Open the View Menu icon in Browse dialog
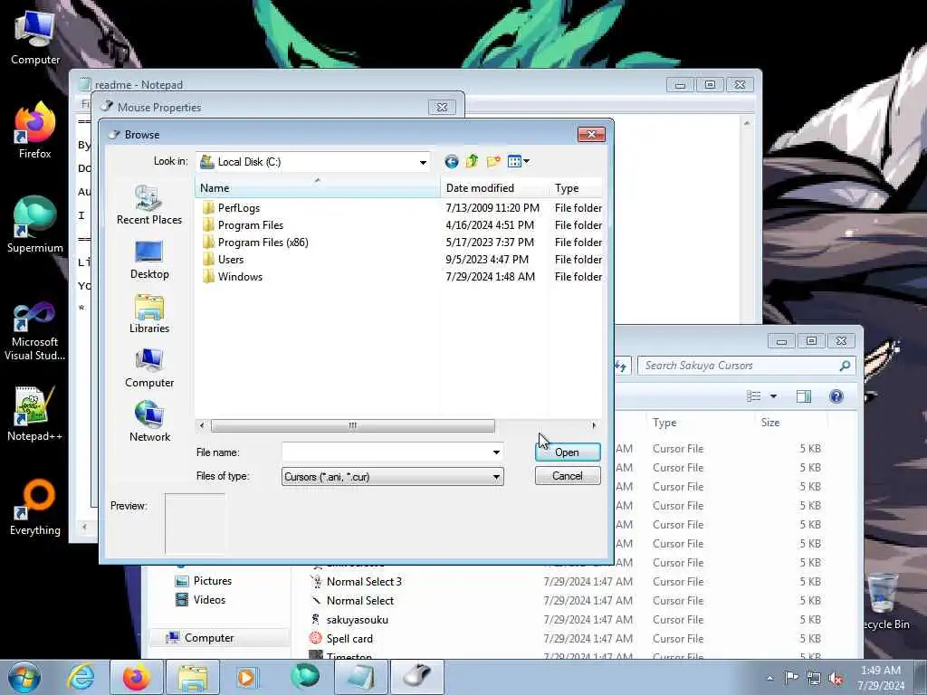 pos(519,161)
